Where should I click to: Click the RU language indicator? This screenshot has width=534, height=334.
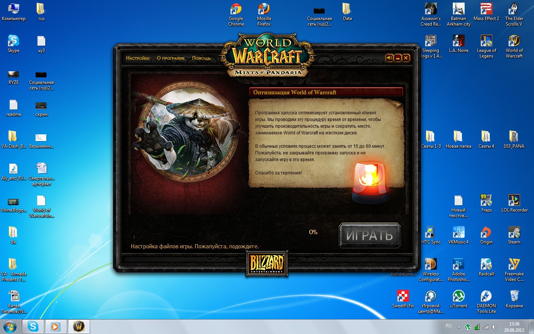pos(449,326)
